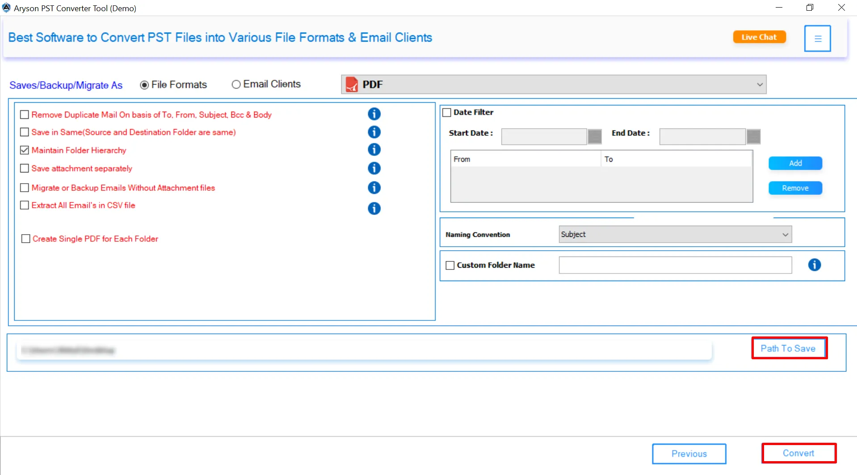This screenshot has height=475, width=857.
Task: Open the Start Date calendar picker
Action: click(x=594, y=136)
